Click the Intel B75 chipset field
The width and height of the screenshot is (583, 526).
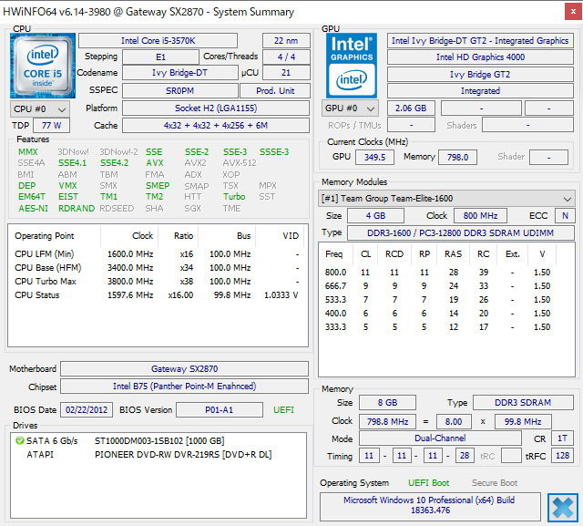coord(184,387)
